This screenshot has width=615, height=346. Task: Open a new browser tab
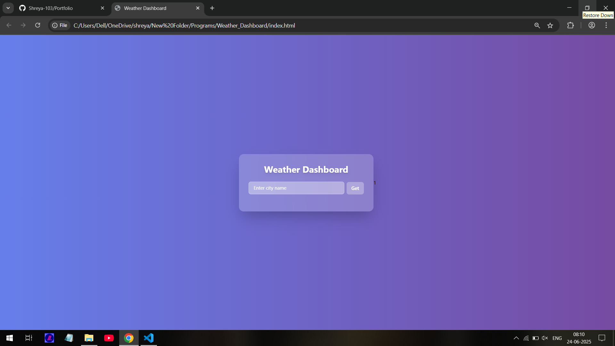pos(212,8)
